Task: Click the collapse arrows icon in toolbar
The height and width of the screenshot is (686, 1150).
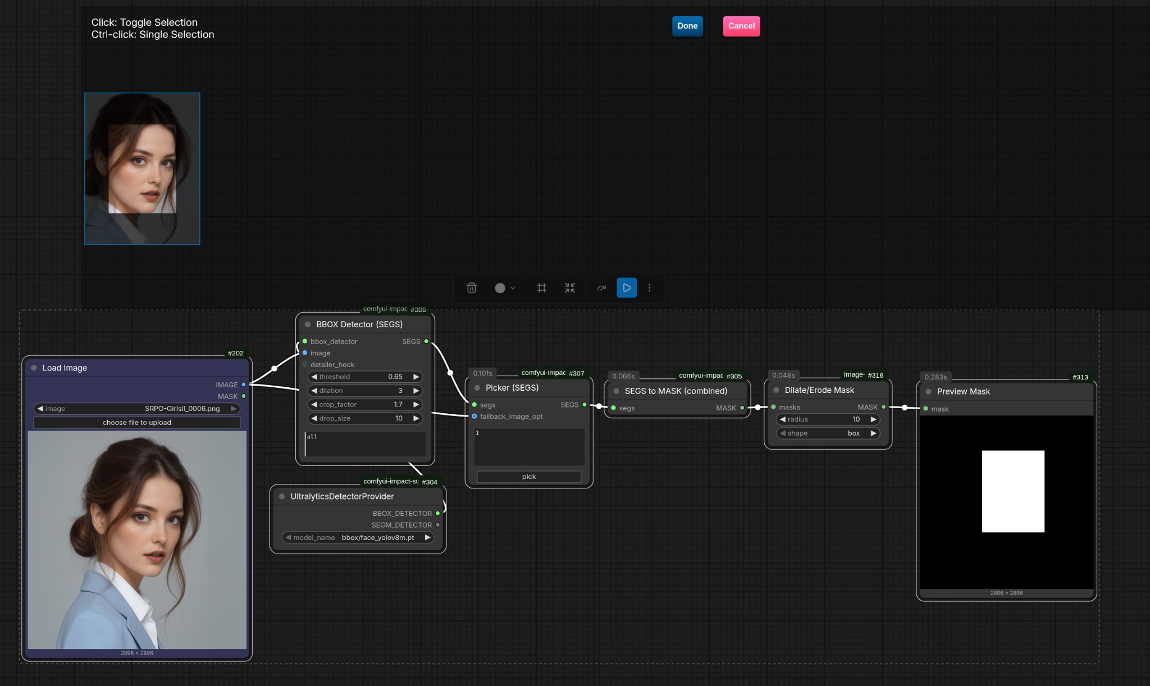Action: (x=569, y=288)
